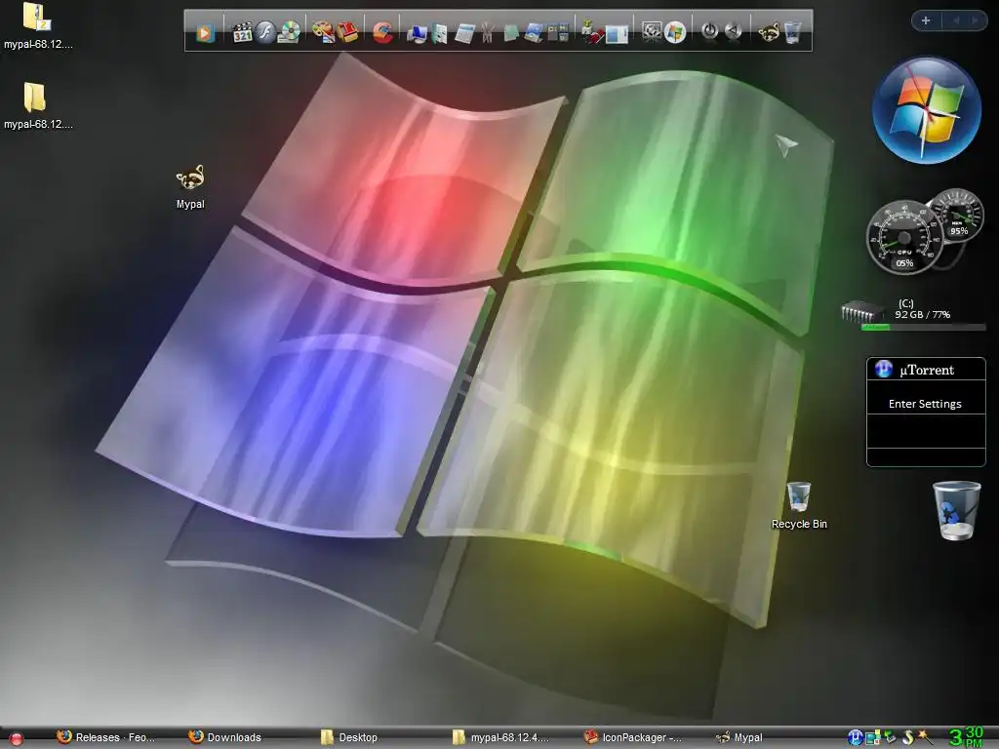The image size is (999, 749).
Task: Click the large recycle bin sidebar gadget
Action: click(x=956, y=511)
